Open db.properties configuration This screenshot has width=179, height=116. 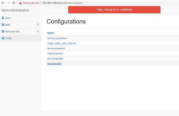pyautogui.click(x=54, y=64)
